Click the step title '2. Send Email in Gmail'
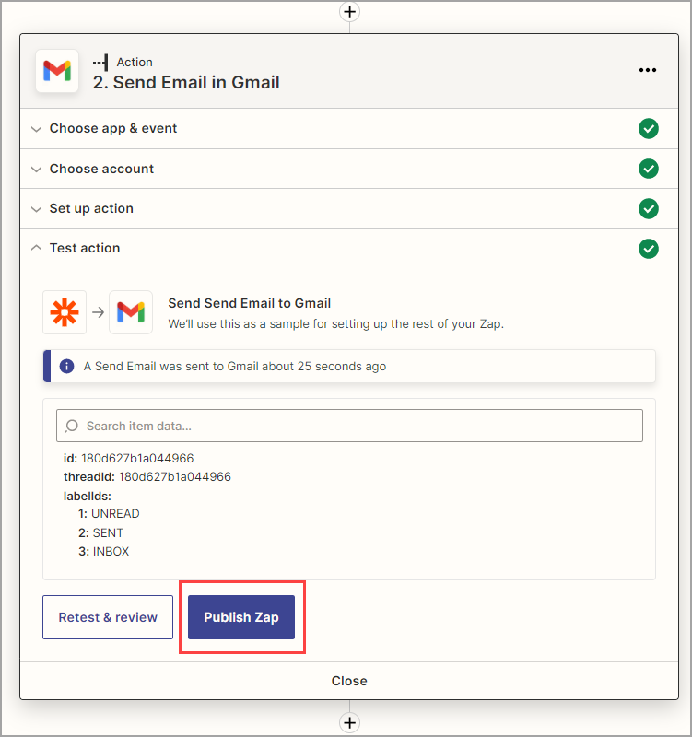 tap(186, 82)
